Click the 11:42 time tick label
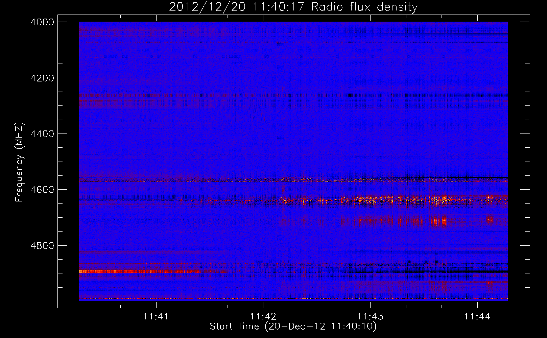 [263, 317]
